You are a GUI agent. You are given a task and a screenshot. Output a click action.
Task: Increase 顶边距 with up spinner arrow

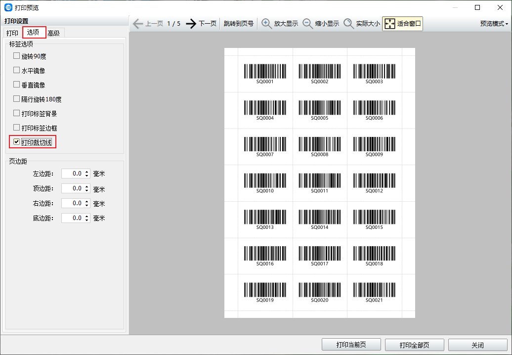coord(87,186)
